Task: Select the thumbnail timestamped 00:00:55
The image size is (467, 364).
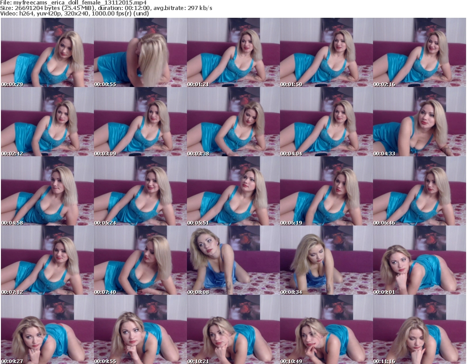Action: [x=140, y=52]
